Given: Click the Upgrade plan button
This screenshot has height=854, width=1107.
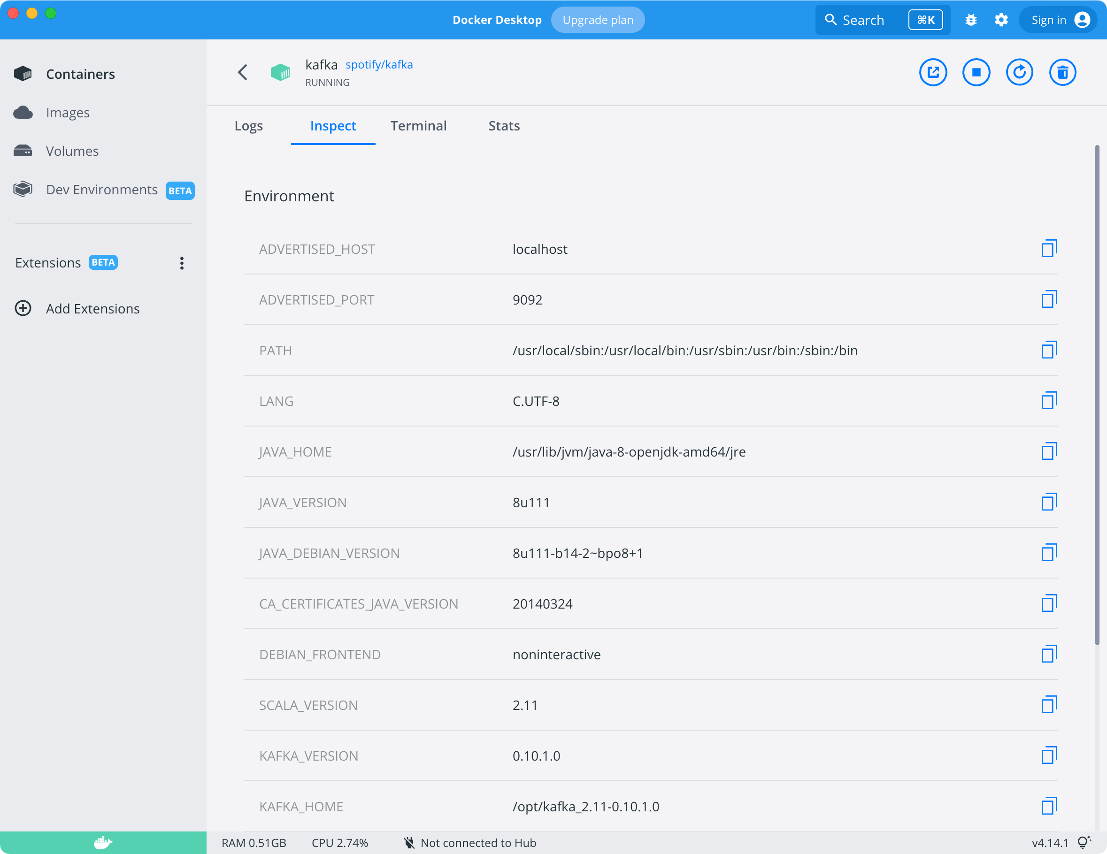Looking at the screenshot, I should click(598, 20).
